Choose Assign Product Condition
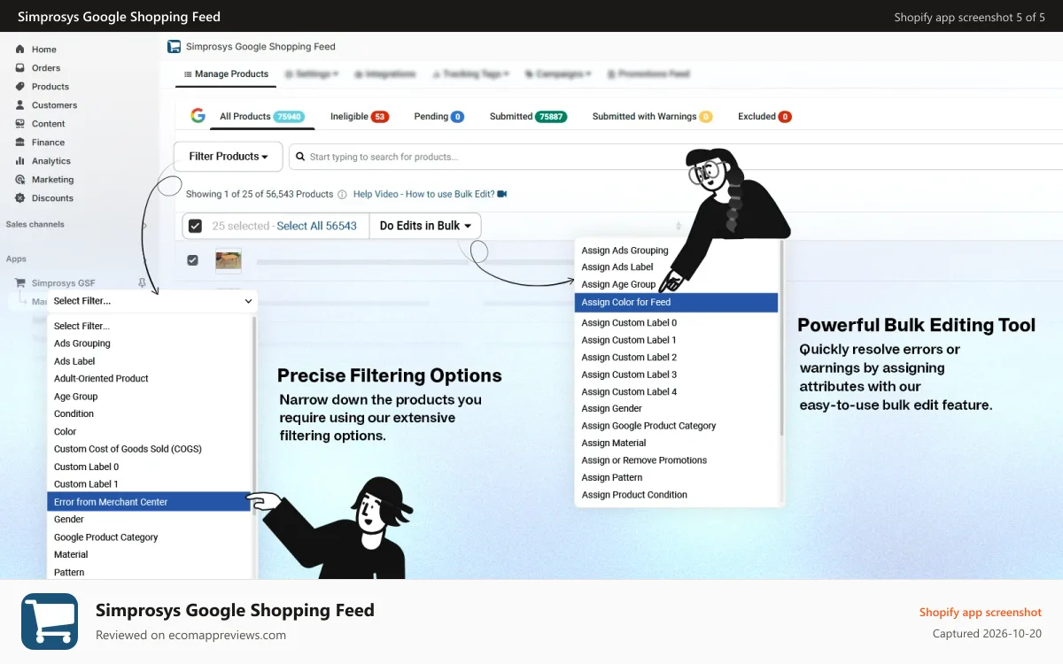Screen dimensions: 1063x664 click(634, 495)
